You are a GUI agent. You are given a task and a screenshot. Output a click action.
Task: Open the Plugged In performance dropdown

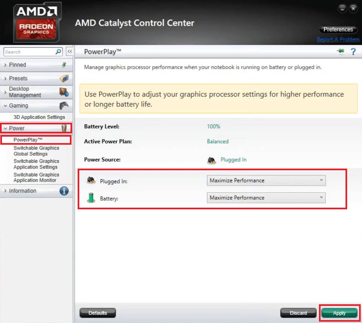[x=266, y=181]
